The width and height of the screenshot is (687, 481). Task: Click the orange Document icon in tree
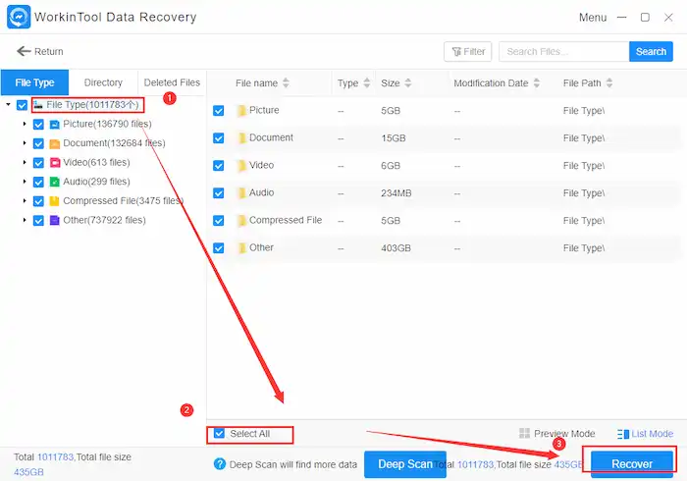point(54,143)
